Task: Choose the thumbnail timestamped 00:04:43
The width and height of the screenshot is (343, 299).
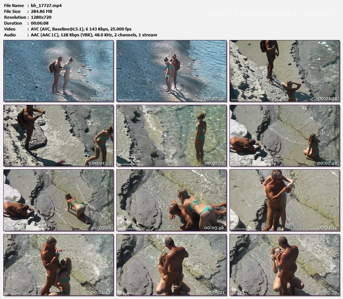Action: [x=58, y=265]
